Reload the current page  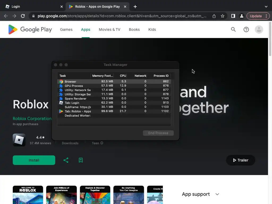pos(23,16)
